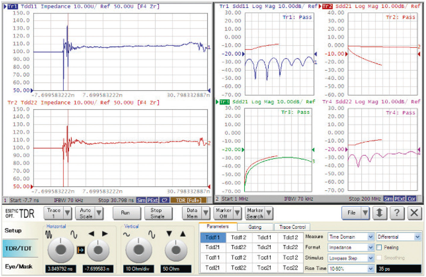Image resolution: width=426 pixels, height=277 pixels.
Task: Click the orange arrow reference-position icon
Action: 80,250
